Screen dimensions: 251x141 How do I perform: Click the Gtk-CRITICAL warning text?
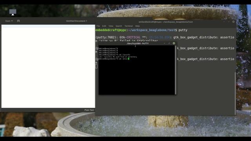[130, 37]
